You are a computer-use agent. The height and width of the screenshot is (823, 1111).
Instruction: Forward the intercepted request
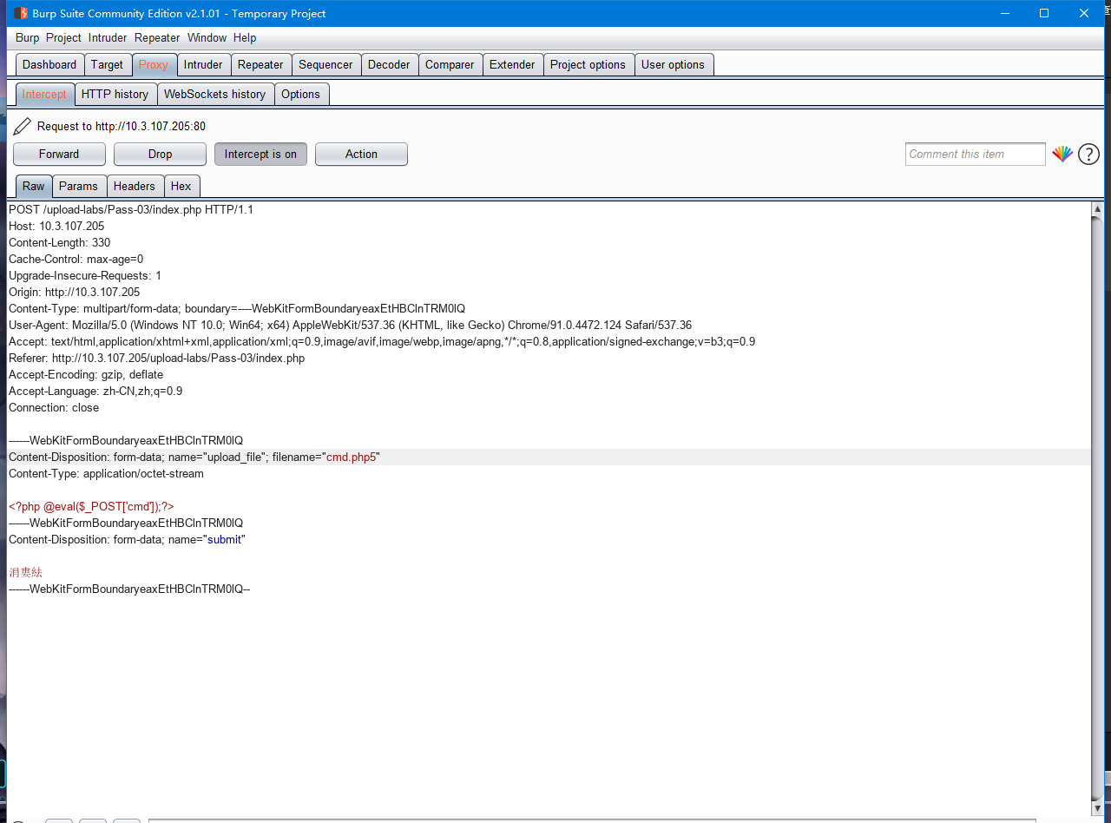pos(59,154)
